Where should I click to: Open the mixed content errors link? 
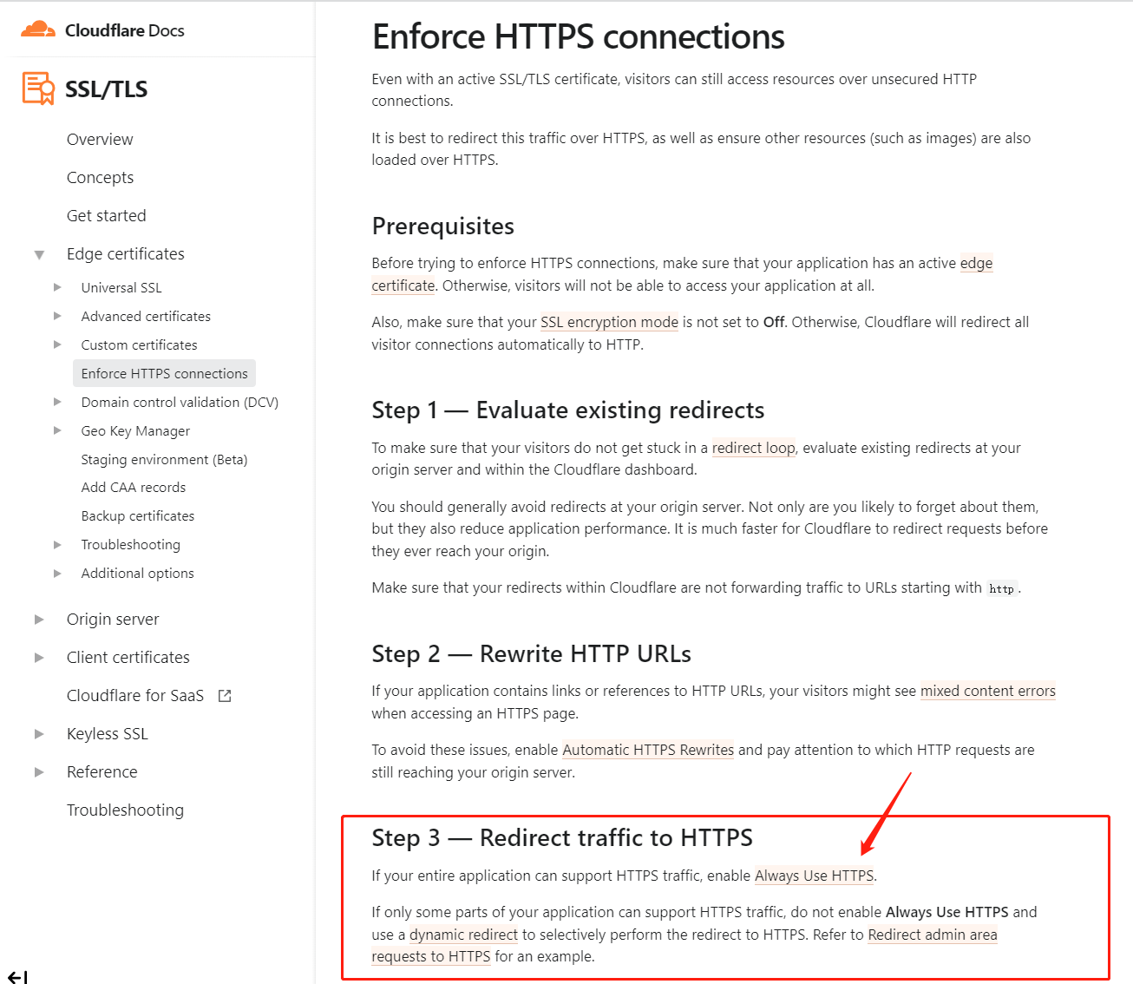pyautogui.click(x=987, y=691)
